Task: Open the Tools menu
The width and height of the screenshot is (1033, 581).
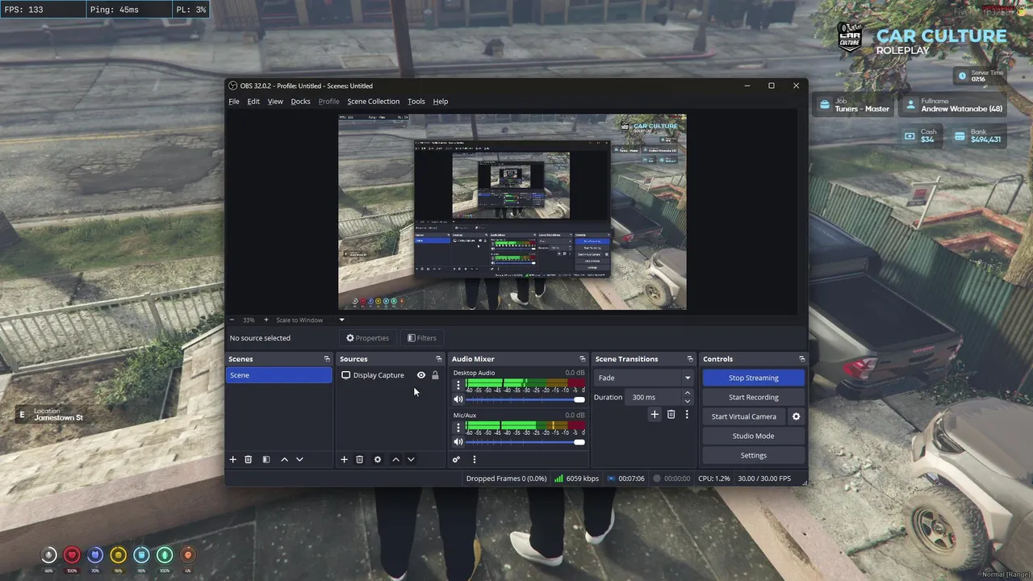Action: point(416,102)
